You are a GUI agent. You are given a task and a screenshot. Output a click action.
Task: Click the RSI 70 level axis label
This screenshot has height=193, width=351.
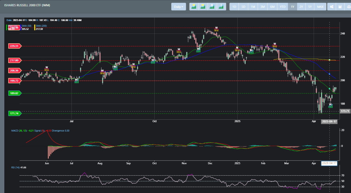343,175
